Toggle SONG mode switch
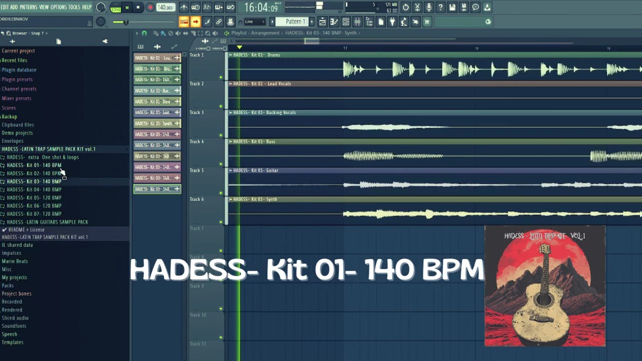The height and width of the screenshot is (361, 642). tap(115, 8)
